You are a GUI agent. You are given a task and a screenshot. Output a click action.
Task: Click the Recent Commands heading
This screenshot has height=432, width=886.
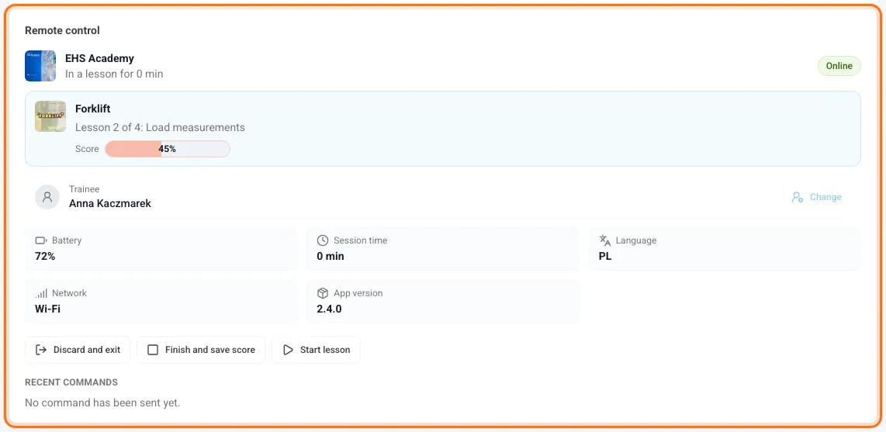point(71,382)
